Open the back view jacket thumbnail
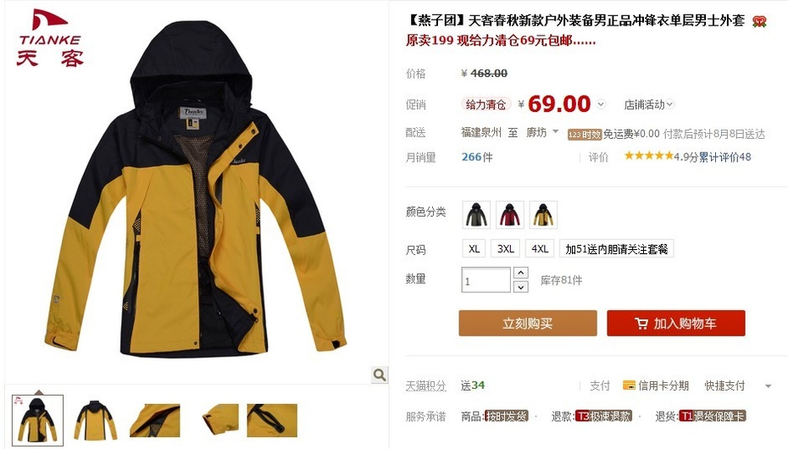This screenshot has height=449, width=788. point(95,420)
